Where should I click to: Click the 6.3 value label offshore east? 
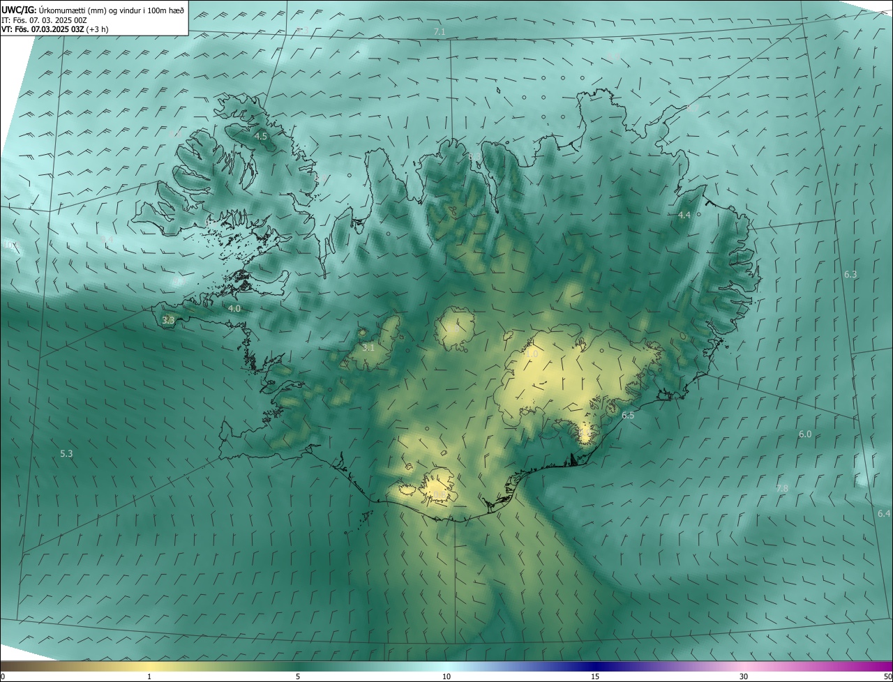[x=850, y=275]
